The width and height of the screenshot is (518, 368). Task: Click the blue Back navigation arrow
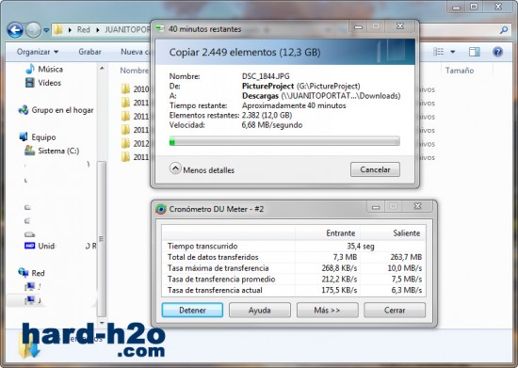pos(15,30)
